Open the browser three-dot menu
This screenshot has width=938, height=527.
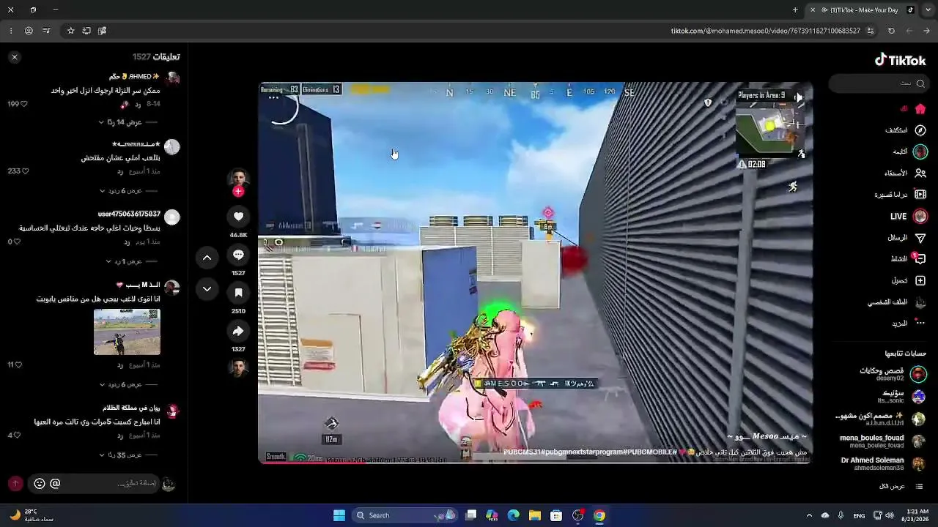pyautogui.click(x=10, y=31)
